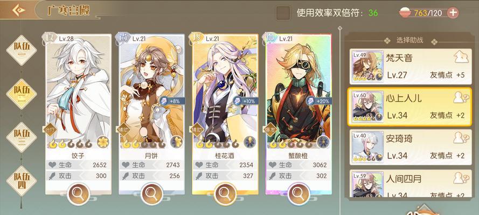
Task: Open magnifier details for 蟹酿橙
Action: 298,193
